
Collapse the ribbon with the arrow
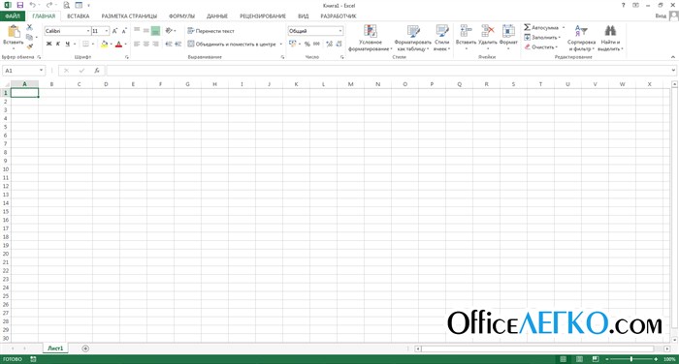click(673, 57)
